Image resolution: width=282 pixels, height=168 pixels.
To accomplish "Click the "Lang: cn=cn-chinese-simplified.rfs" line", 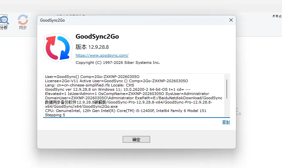I will click(89, 85).
